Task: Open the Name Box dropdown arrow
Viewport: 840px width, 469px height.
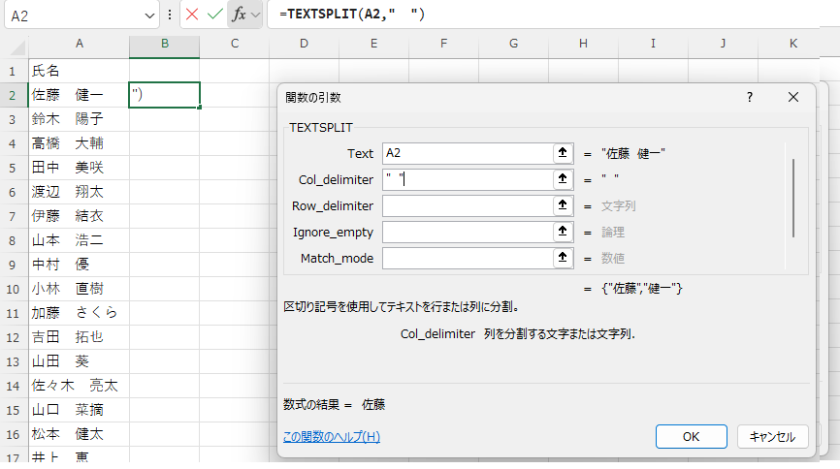Action: pyautogui.click(x=149, y=16)
